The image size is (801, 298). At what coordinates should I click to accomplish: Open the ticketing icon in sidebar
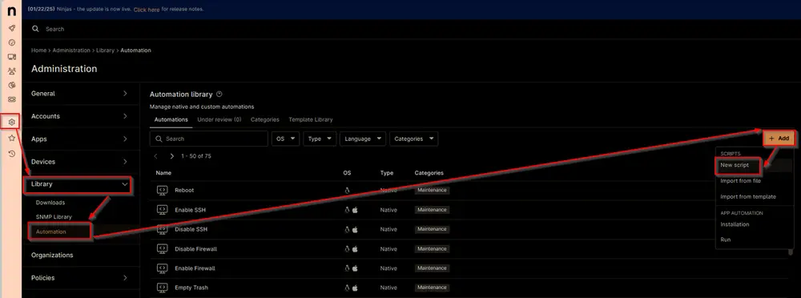click(x=12, y=99)
